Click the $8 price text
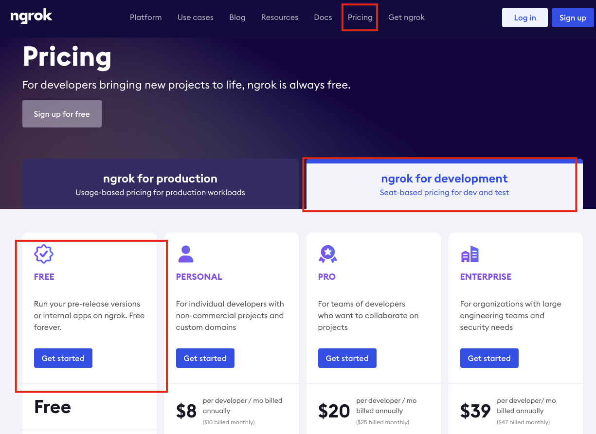 186,411
